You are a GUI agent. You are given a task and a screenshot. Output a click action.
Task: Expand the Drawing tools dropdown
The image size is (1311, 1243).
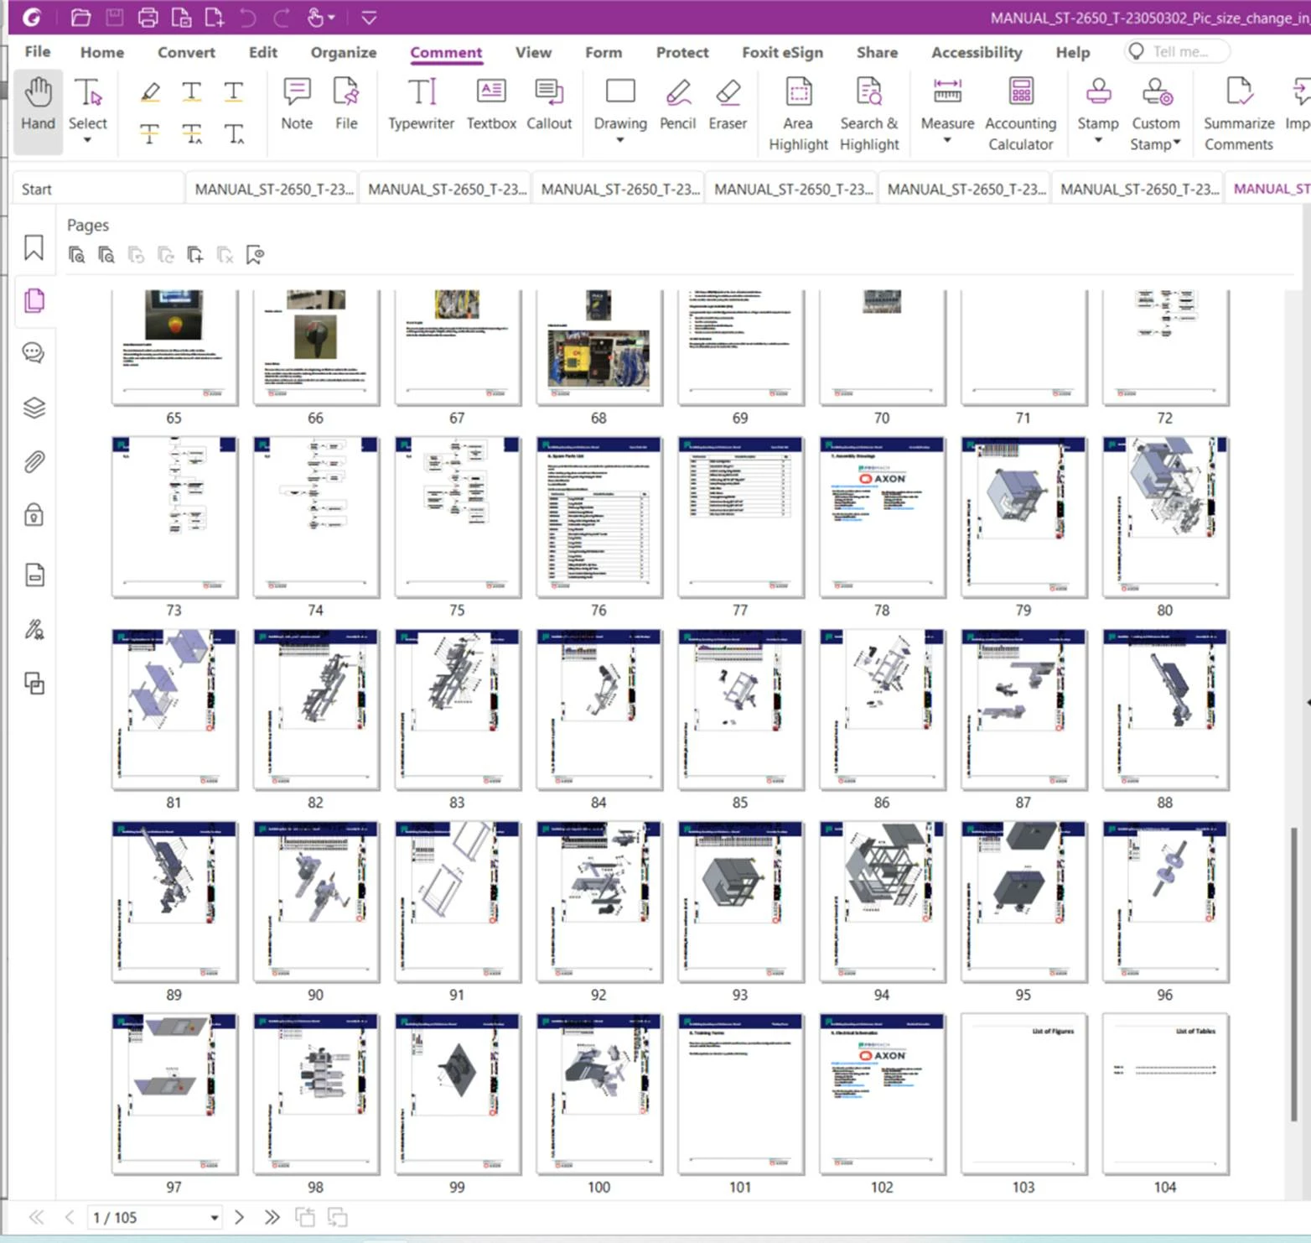[x=620, y=141]
